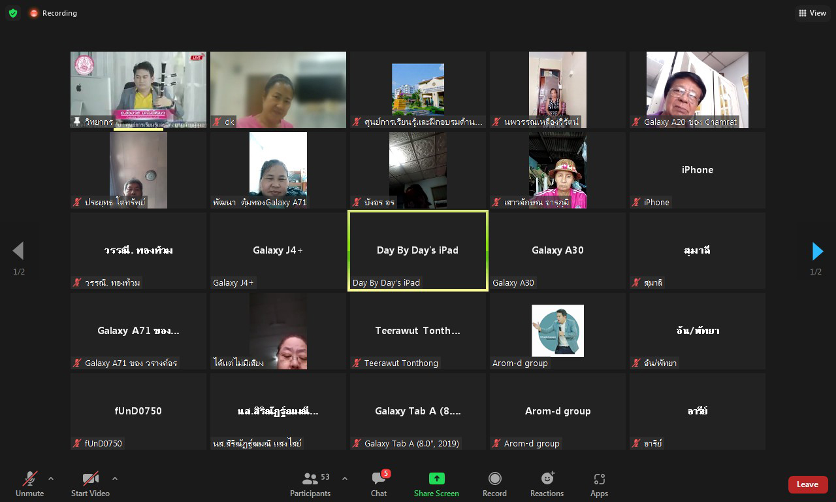Image resolution: width=836 pixels, height=502 pixels.
Task: Unmute the microphone
Action: 30,484
